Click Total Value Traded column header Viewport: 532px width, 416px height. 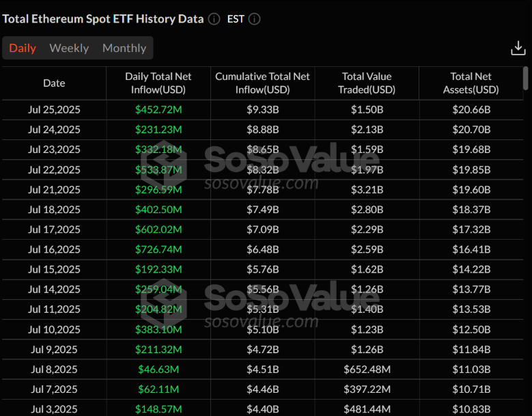(367, 83)
